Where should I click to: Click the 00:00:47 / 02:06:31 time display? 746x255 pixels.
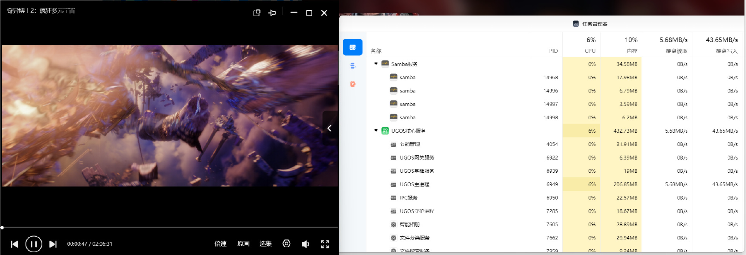(90, 244)
